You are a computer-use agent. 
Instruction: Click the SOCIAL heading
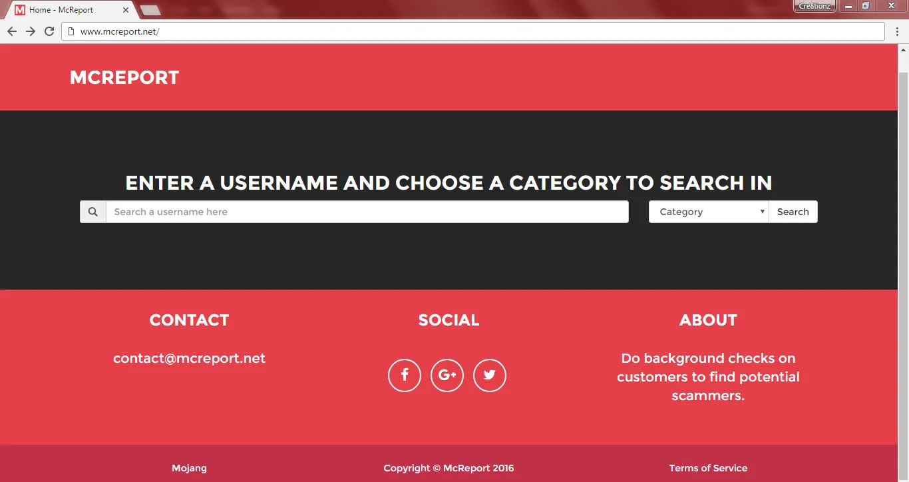[x=449, y=320]
